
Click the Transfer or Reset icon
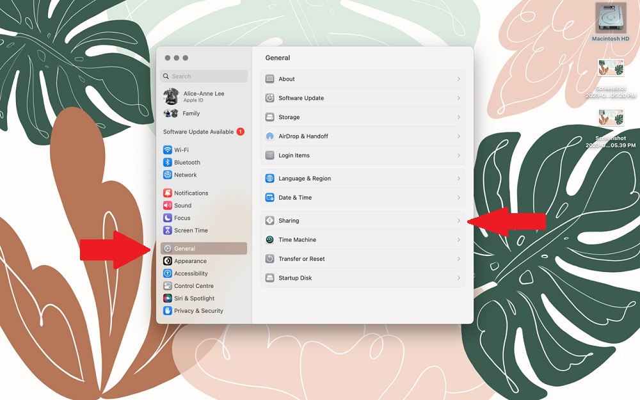(x=270, y=259)
